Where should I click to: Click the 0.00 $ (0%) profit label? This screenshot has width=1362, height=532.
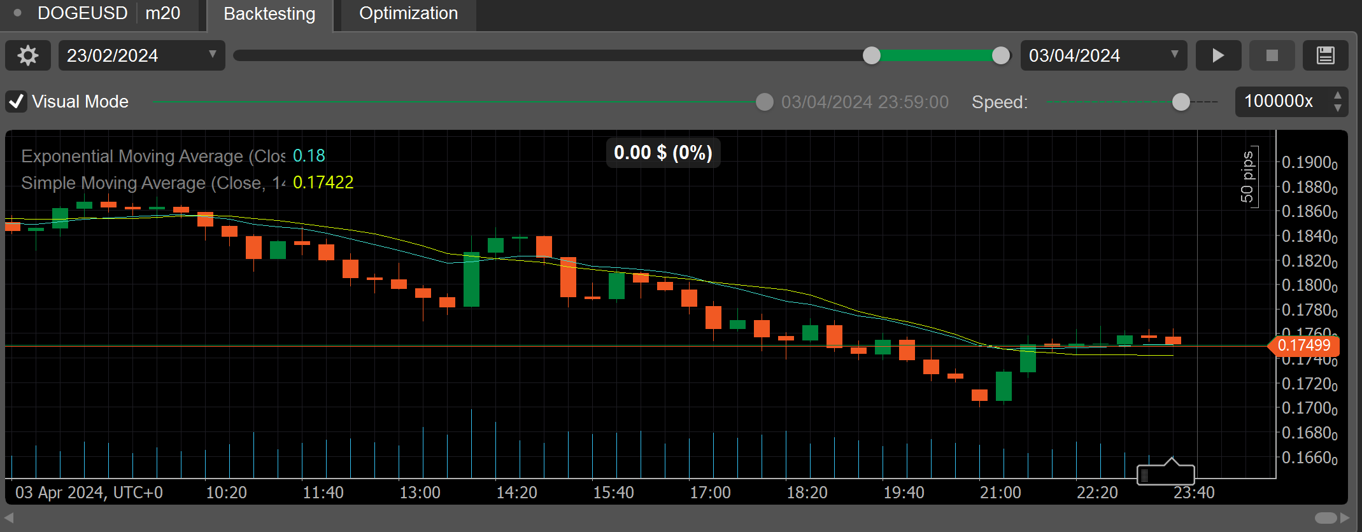point(663,153)
